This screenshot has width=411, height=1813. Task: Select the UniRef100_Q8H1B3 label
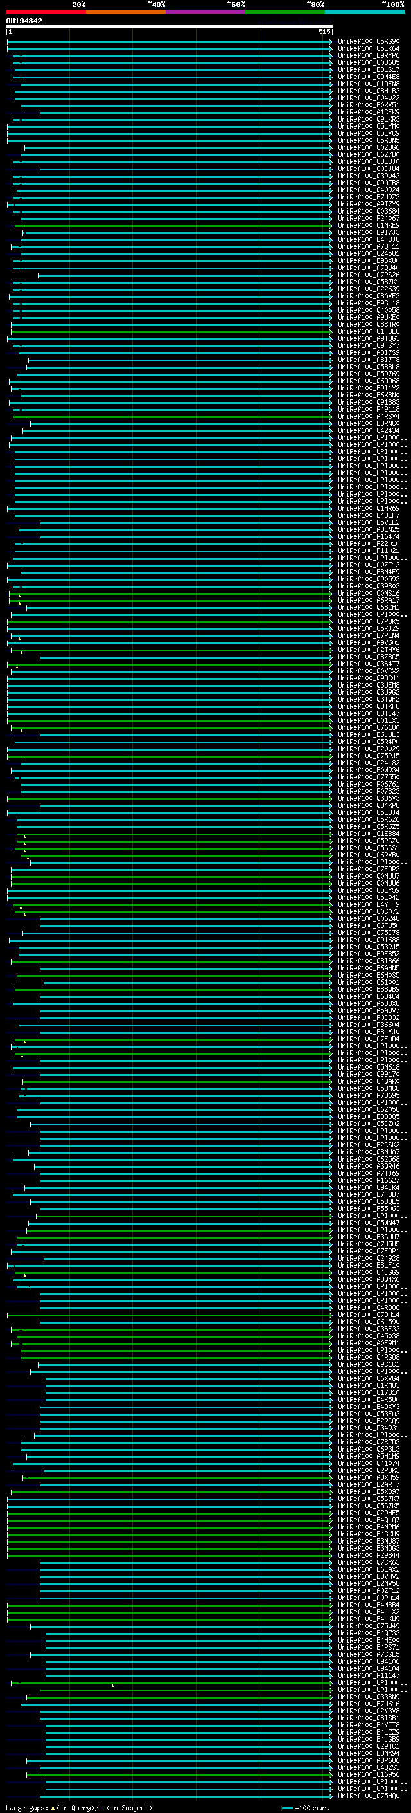pyautogui.click(x=369, y=91)
